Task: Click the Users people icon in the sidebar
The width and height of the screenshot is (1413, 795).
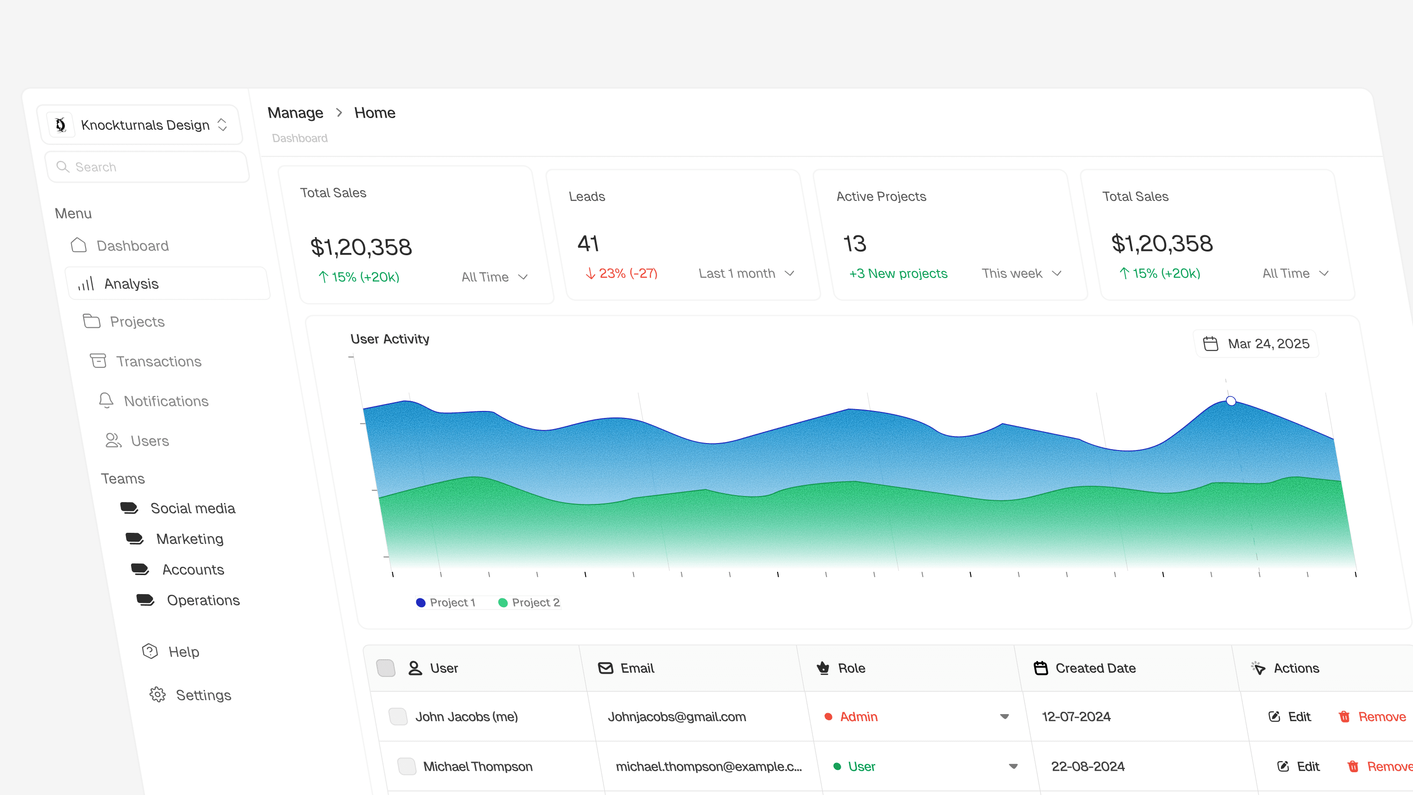Action: (x=113, y=440)
